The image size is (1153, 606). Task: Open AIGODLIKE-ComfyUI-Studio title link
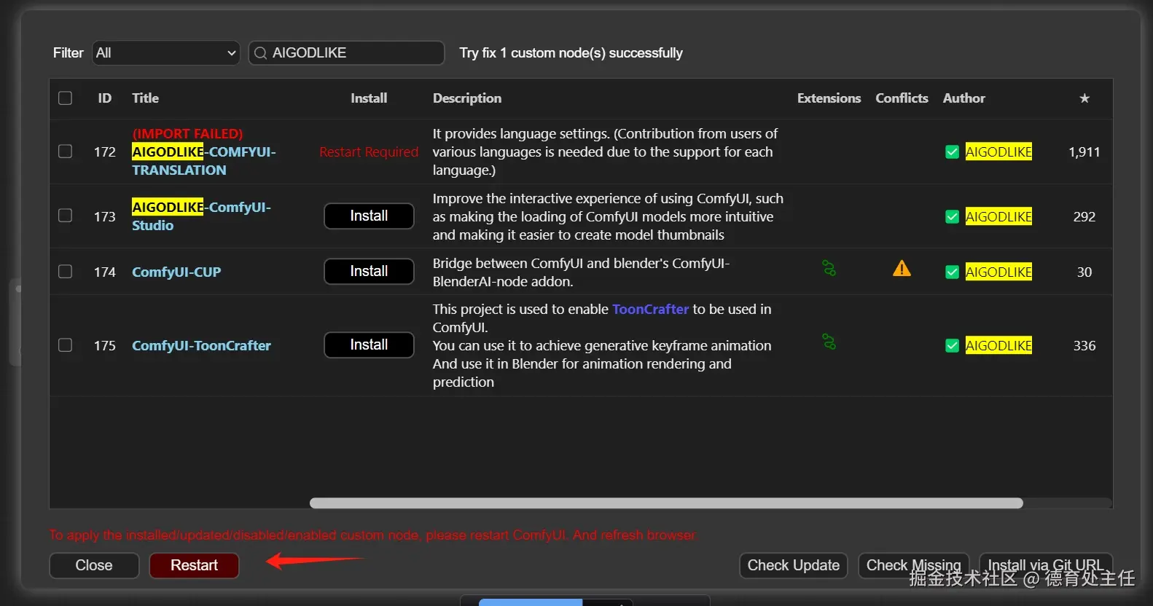[201, 216]
